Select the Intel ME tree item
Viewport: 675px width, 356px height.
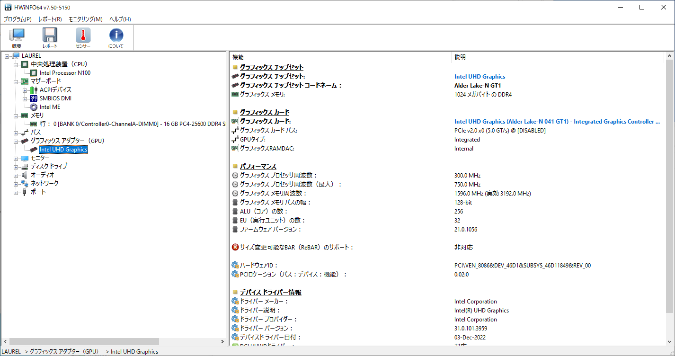coord(50,107)
